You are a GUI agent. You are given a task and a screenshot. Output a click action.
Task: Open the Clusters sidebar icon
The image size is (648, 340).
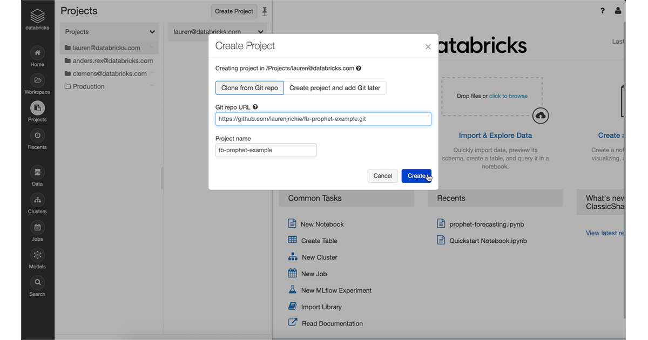click(x=37, y=200)
